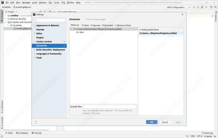Click the Run triangle icon in toolbar
The width and height of the screenshot is (218, 138).
(190, 7)
